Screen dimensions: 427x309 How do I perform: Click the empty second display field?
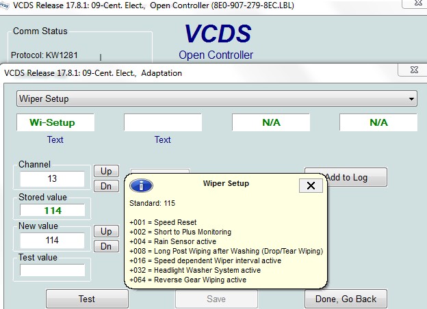[x=163, y=122]
